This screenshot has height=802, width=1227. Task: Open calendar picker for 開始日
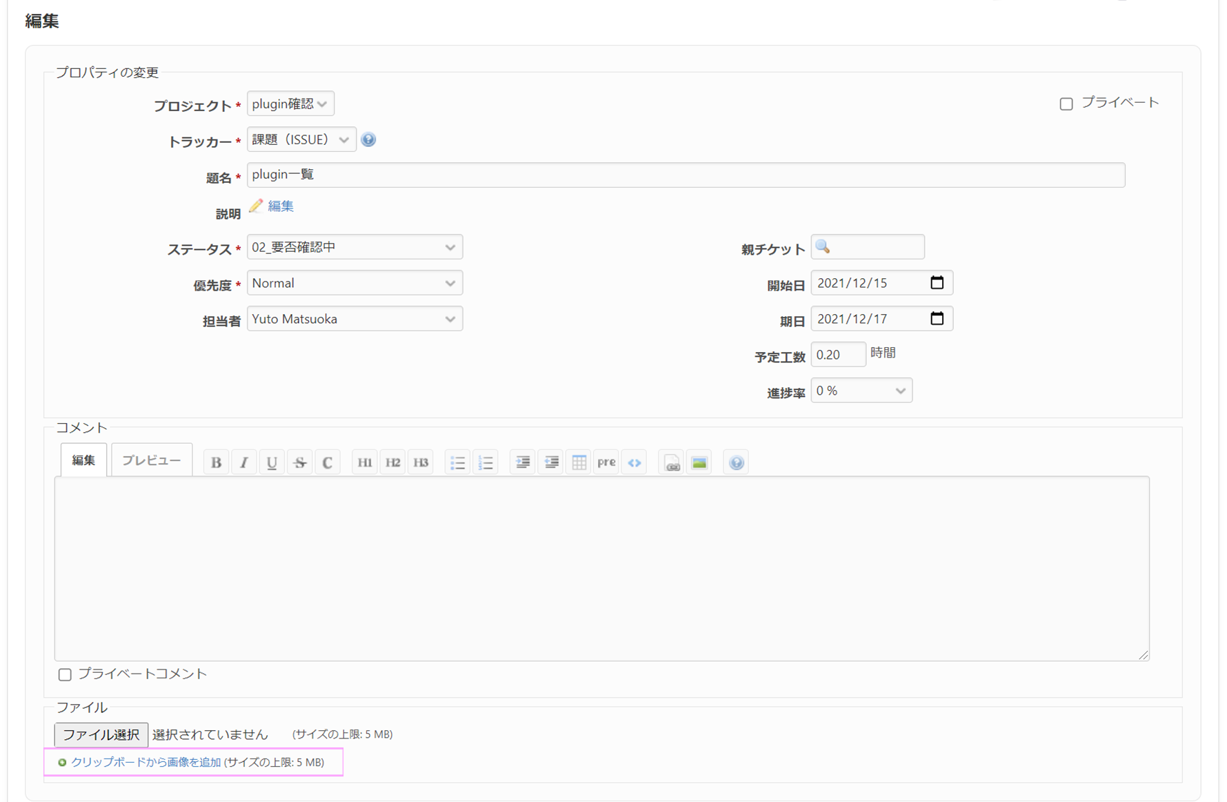pyautogui.click(x=937, y=282)
